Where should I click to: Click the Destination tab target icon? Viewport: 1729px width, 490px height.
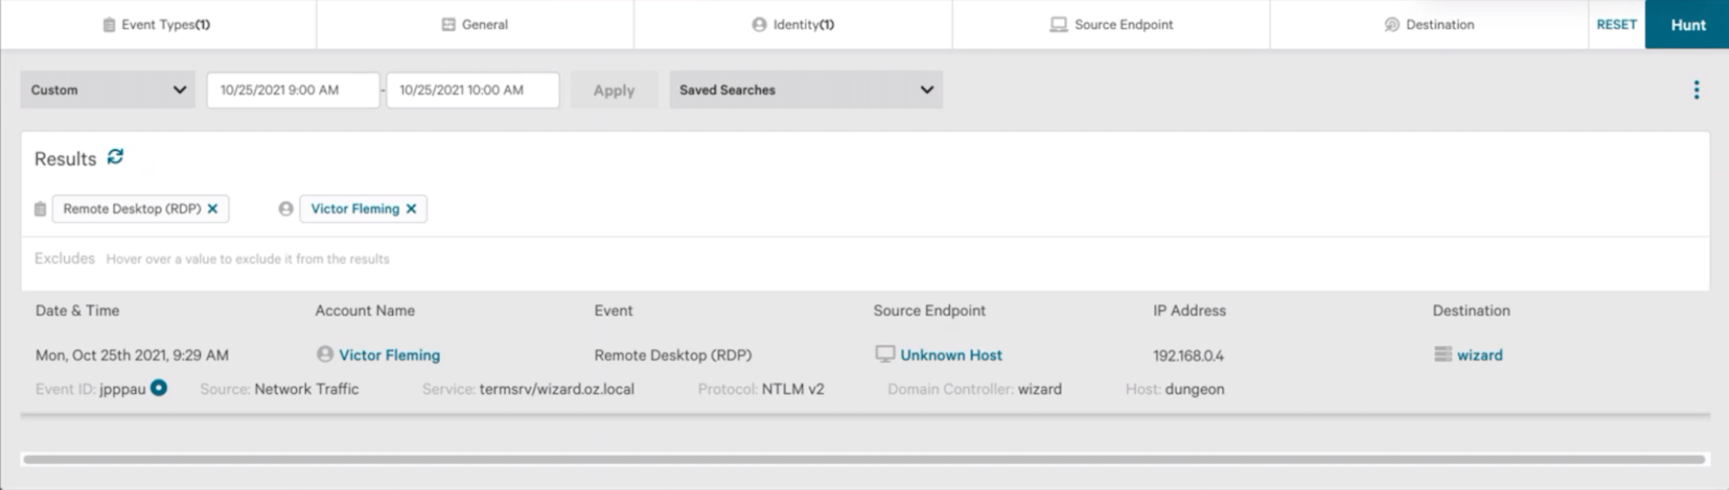1392,25
